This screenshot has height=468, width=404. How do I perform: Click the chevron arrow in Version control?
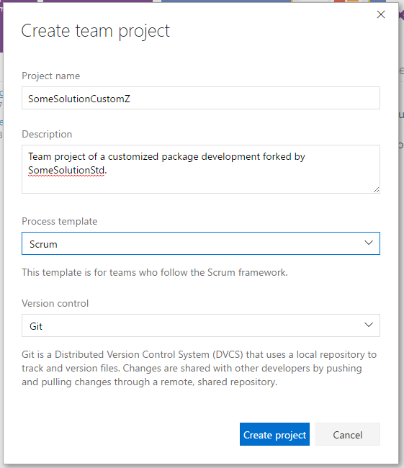369,325
